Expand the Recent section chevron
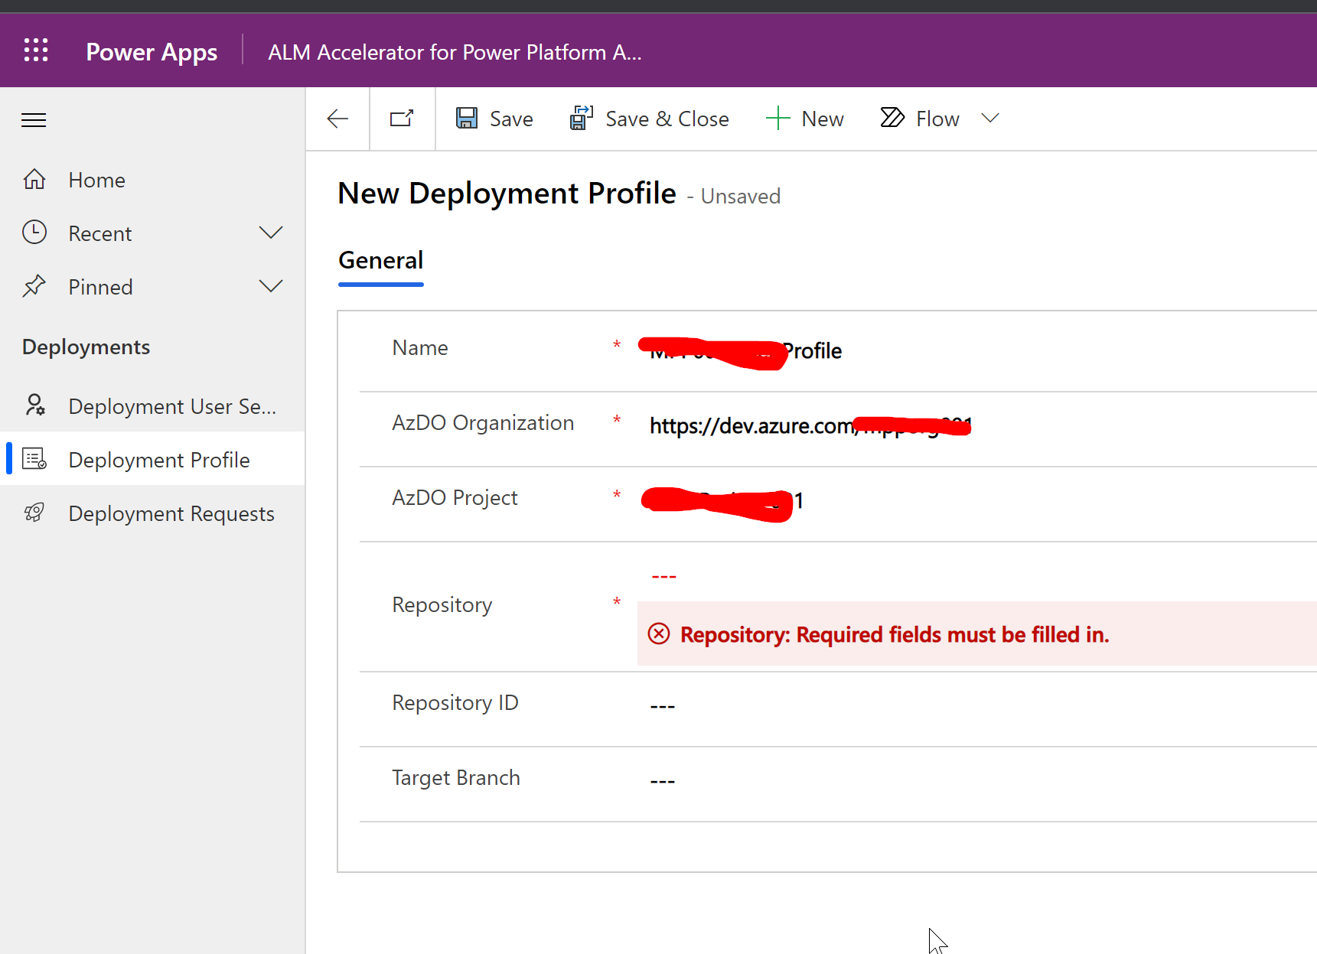Screen dimensions: 1317x954 pyautogui.click(x=272, y=232)
